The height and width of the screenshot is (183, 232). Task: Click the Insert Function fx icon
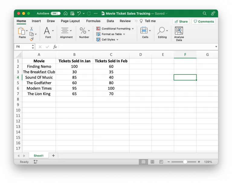point(55,47)
